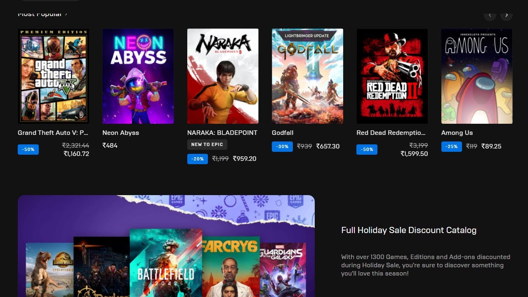Open the Grand Theft Auto V cover

(53, 76)
